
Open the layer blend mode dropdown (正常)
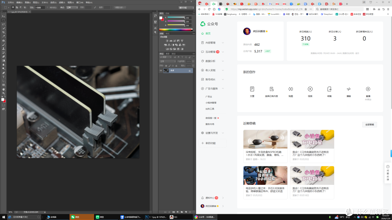point(167,61)
